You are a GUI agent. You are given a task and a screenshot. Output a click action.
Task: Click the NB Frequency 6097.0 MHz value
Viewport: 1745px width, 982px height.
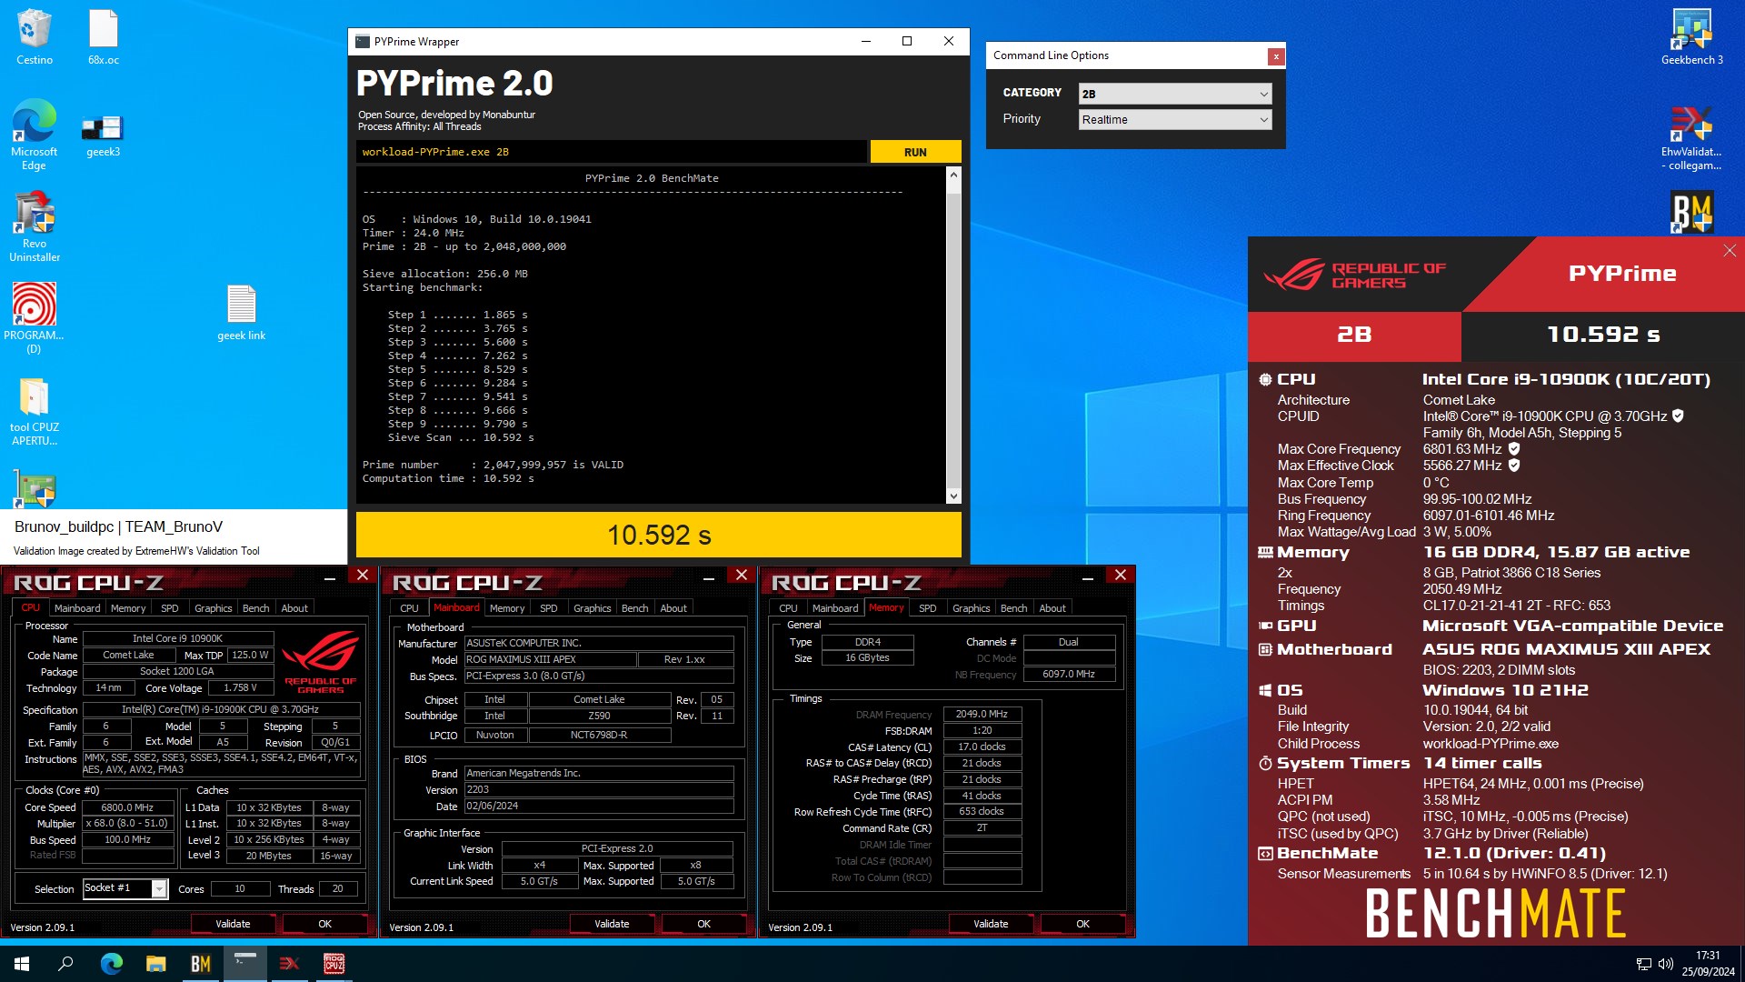pos(1069,674)
